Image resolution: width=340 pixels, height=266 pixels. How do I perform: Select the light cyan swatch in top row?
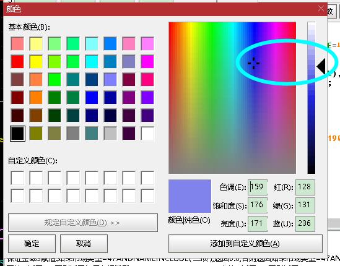(x=92, y=43)
